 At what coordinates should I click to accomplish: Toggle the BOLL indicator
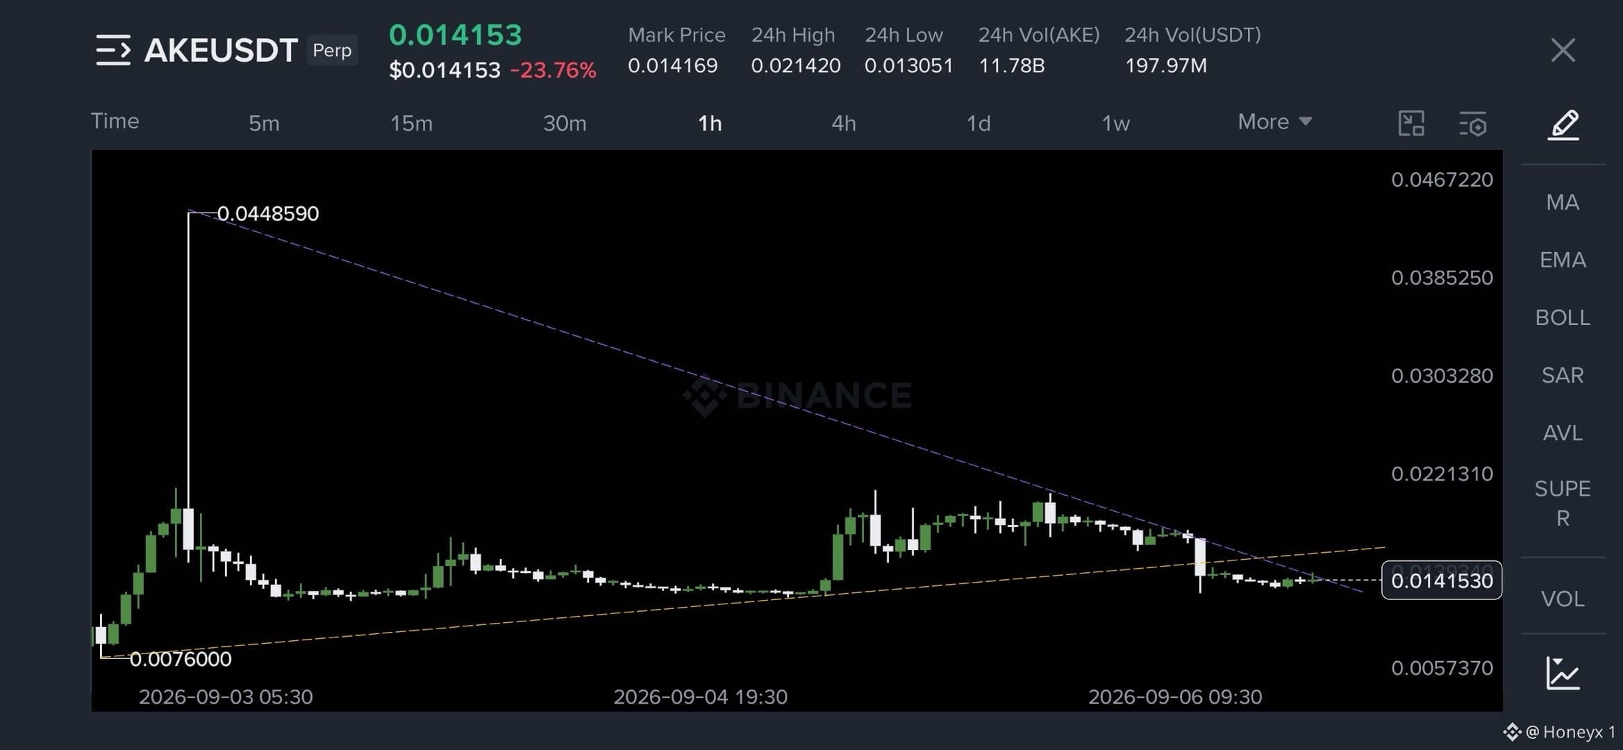coord(1563,317)
